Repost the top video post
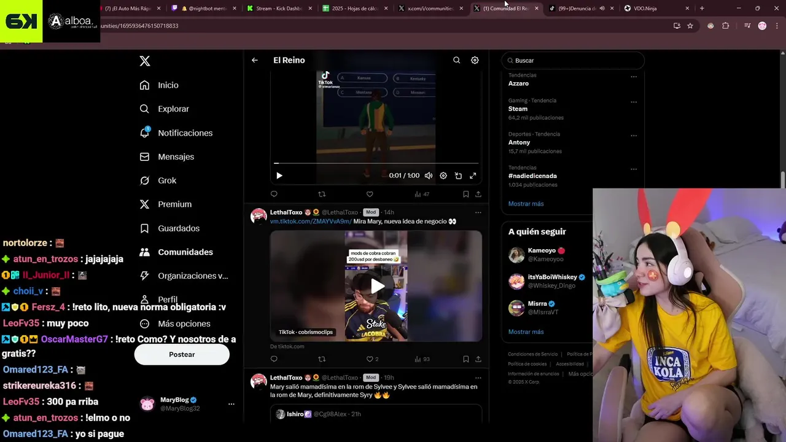Screen dimensions: 786x442 coord(322,194)
